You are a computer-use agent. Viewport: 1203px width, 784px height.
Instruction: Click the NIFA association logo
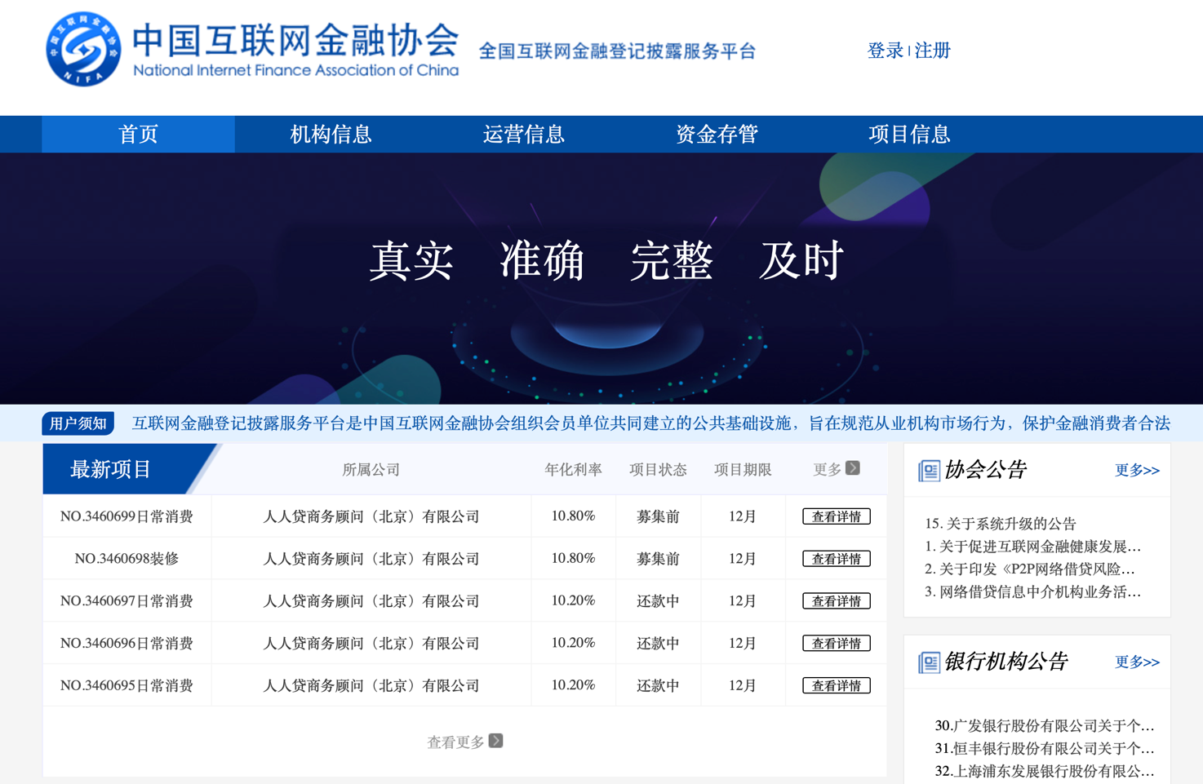tap(83, 50)
